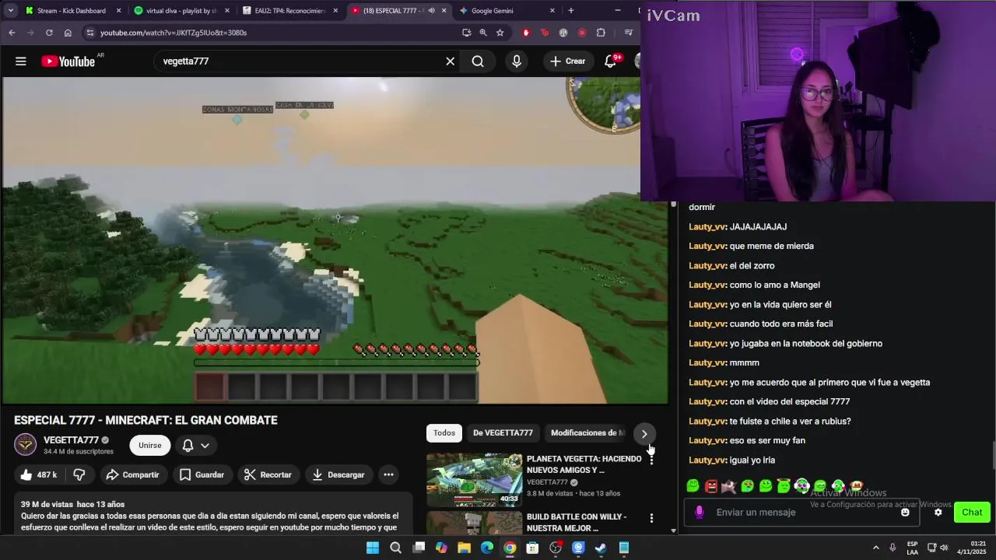Open the taskbar clock showing 01:21
Screen dimensions: 996x560
pos(971,548)
